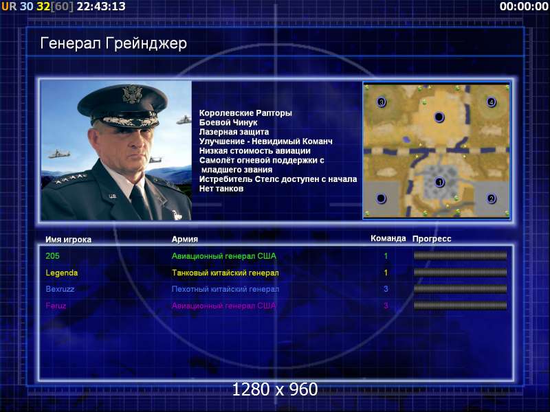Click start position marker 2 on the minimap

click(491, 198)
